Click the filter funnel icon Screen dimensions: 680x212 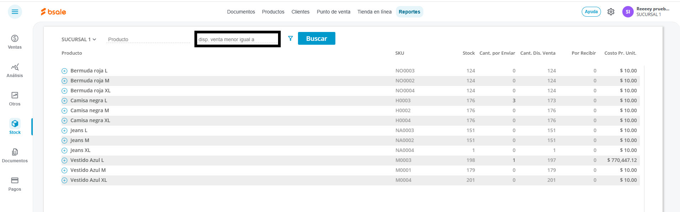pos(291,38)
